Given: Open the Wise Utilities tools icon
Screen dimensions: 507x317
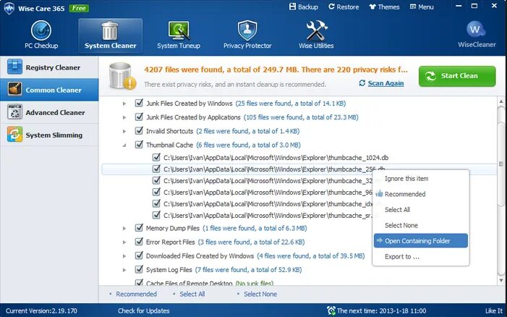Looking at the screenshot, I should (317, 30).
